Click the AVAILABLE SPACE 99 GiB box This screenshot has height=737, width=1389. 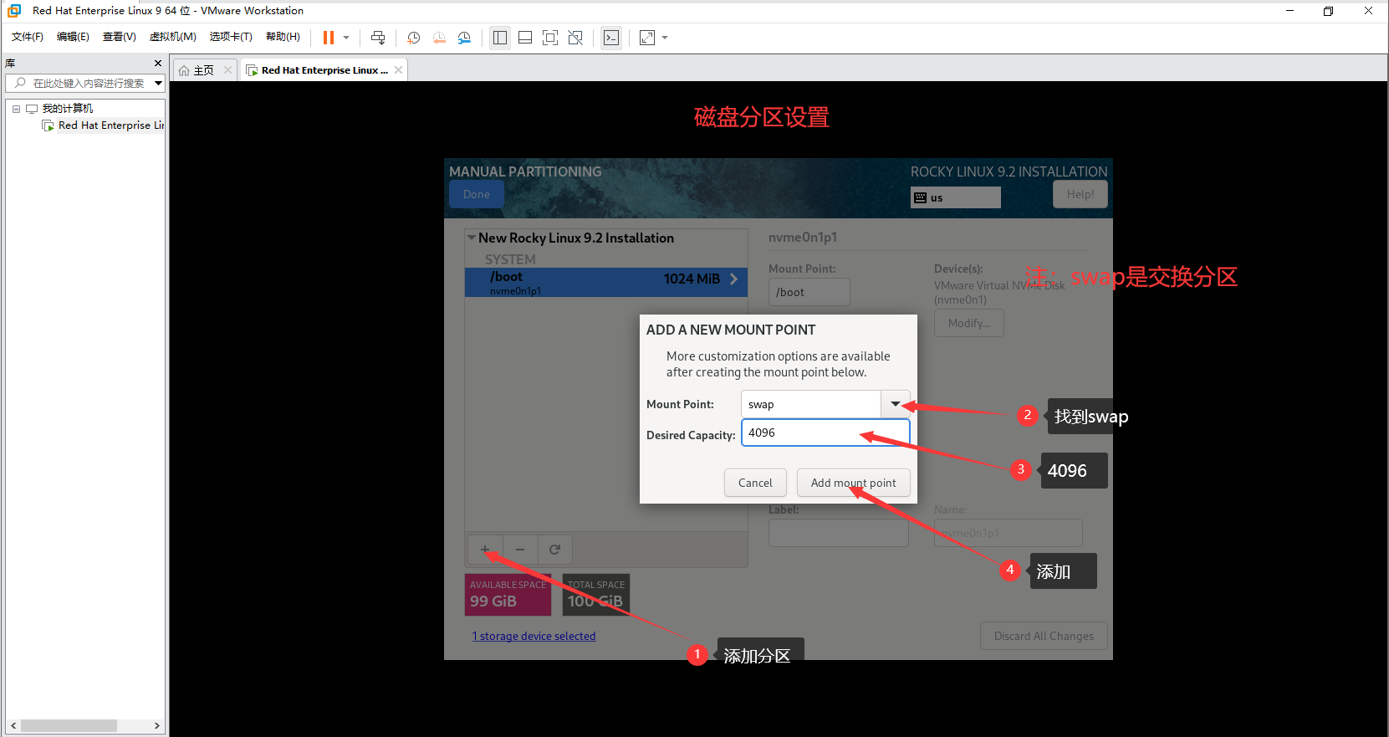[x=508, y=595]
